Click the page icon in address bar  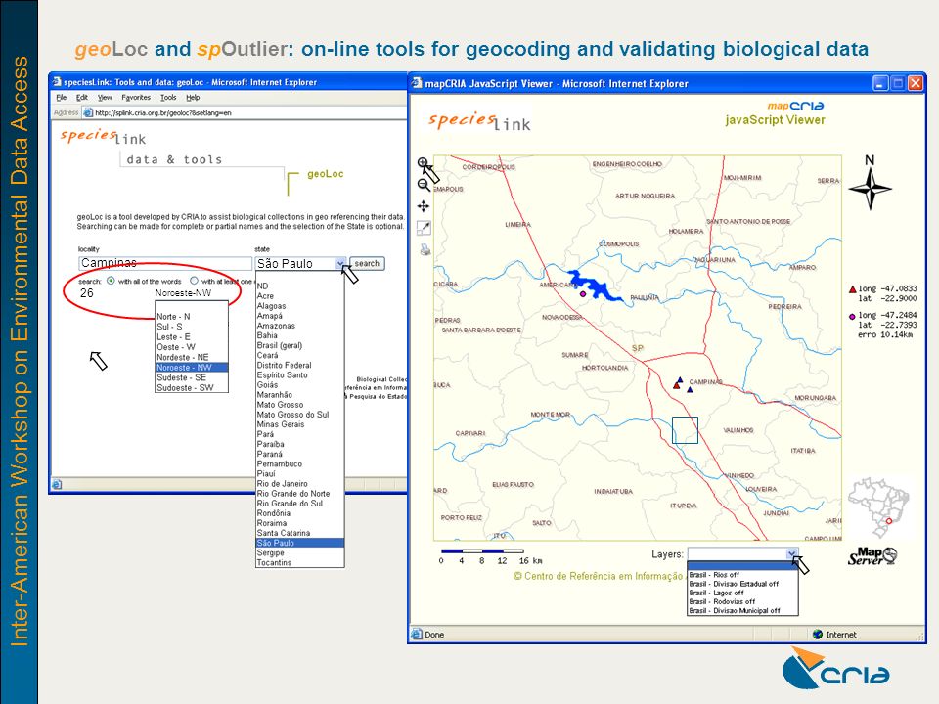(88, 112)
